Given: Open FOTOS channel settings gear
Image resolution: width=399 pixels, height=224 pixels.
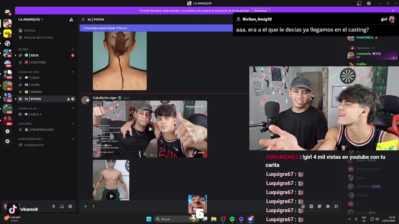Looking at the screenshot, I should tap(73, 99).
